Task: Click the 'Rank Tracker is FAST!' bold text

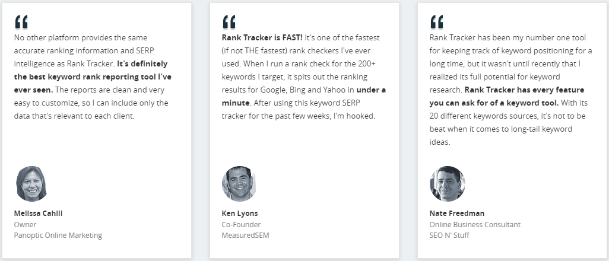Action: [262, 38]
